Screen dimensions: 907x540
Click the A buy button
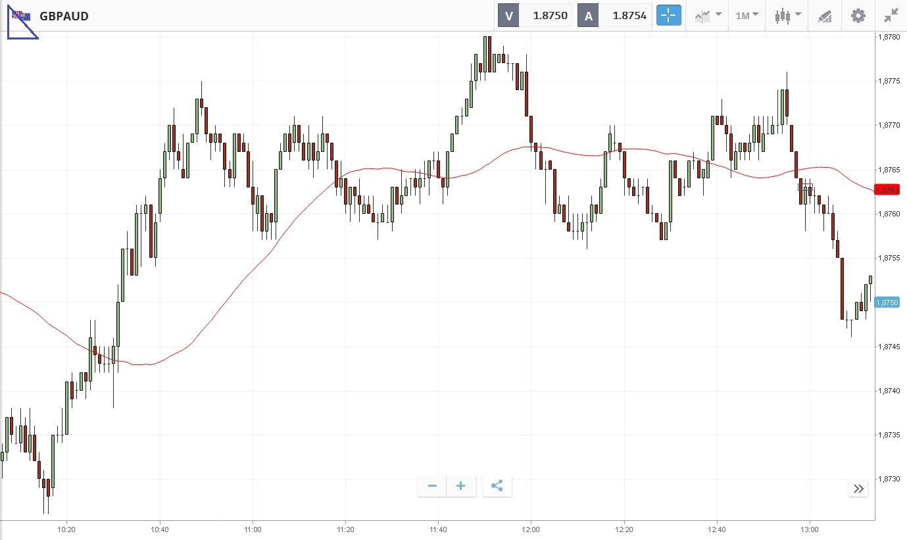588,15
